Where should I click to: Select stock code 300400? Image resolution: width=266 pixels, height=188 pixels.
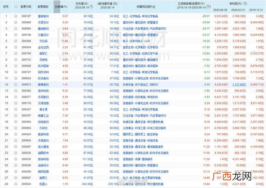coord(26,122)
